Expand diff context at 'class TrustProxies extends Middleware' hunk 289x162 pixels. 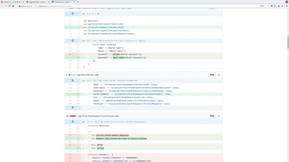click(x=73, y=121)
